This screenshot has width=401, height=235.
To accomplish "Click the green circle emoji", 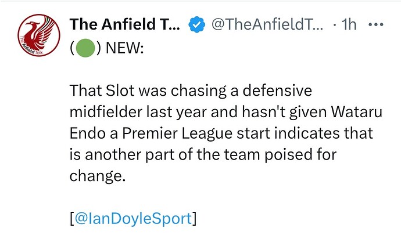I will click(85, 48).
